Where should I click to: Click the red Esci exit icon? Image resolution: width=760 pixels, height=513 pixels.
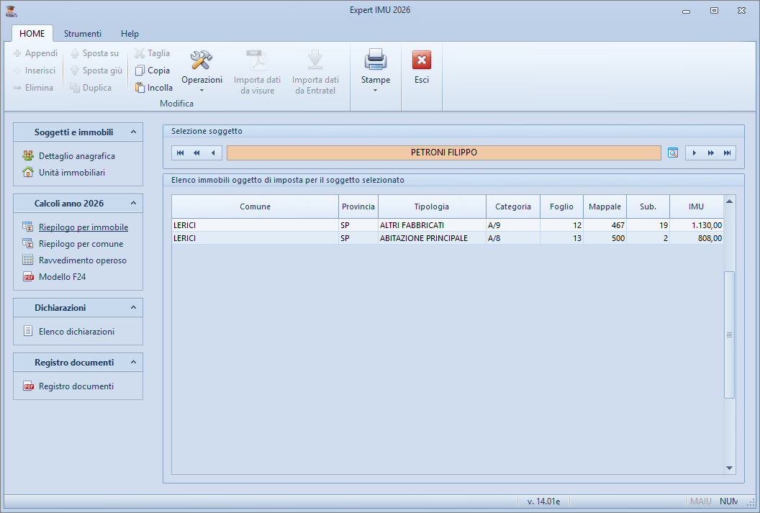(422, 60)
